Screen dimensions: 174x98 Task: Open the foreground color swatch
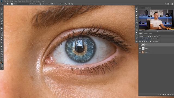click(x=1, y=63)
